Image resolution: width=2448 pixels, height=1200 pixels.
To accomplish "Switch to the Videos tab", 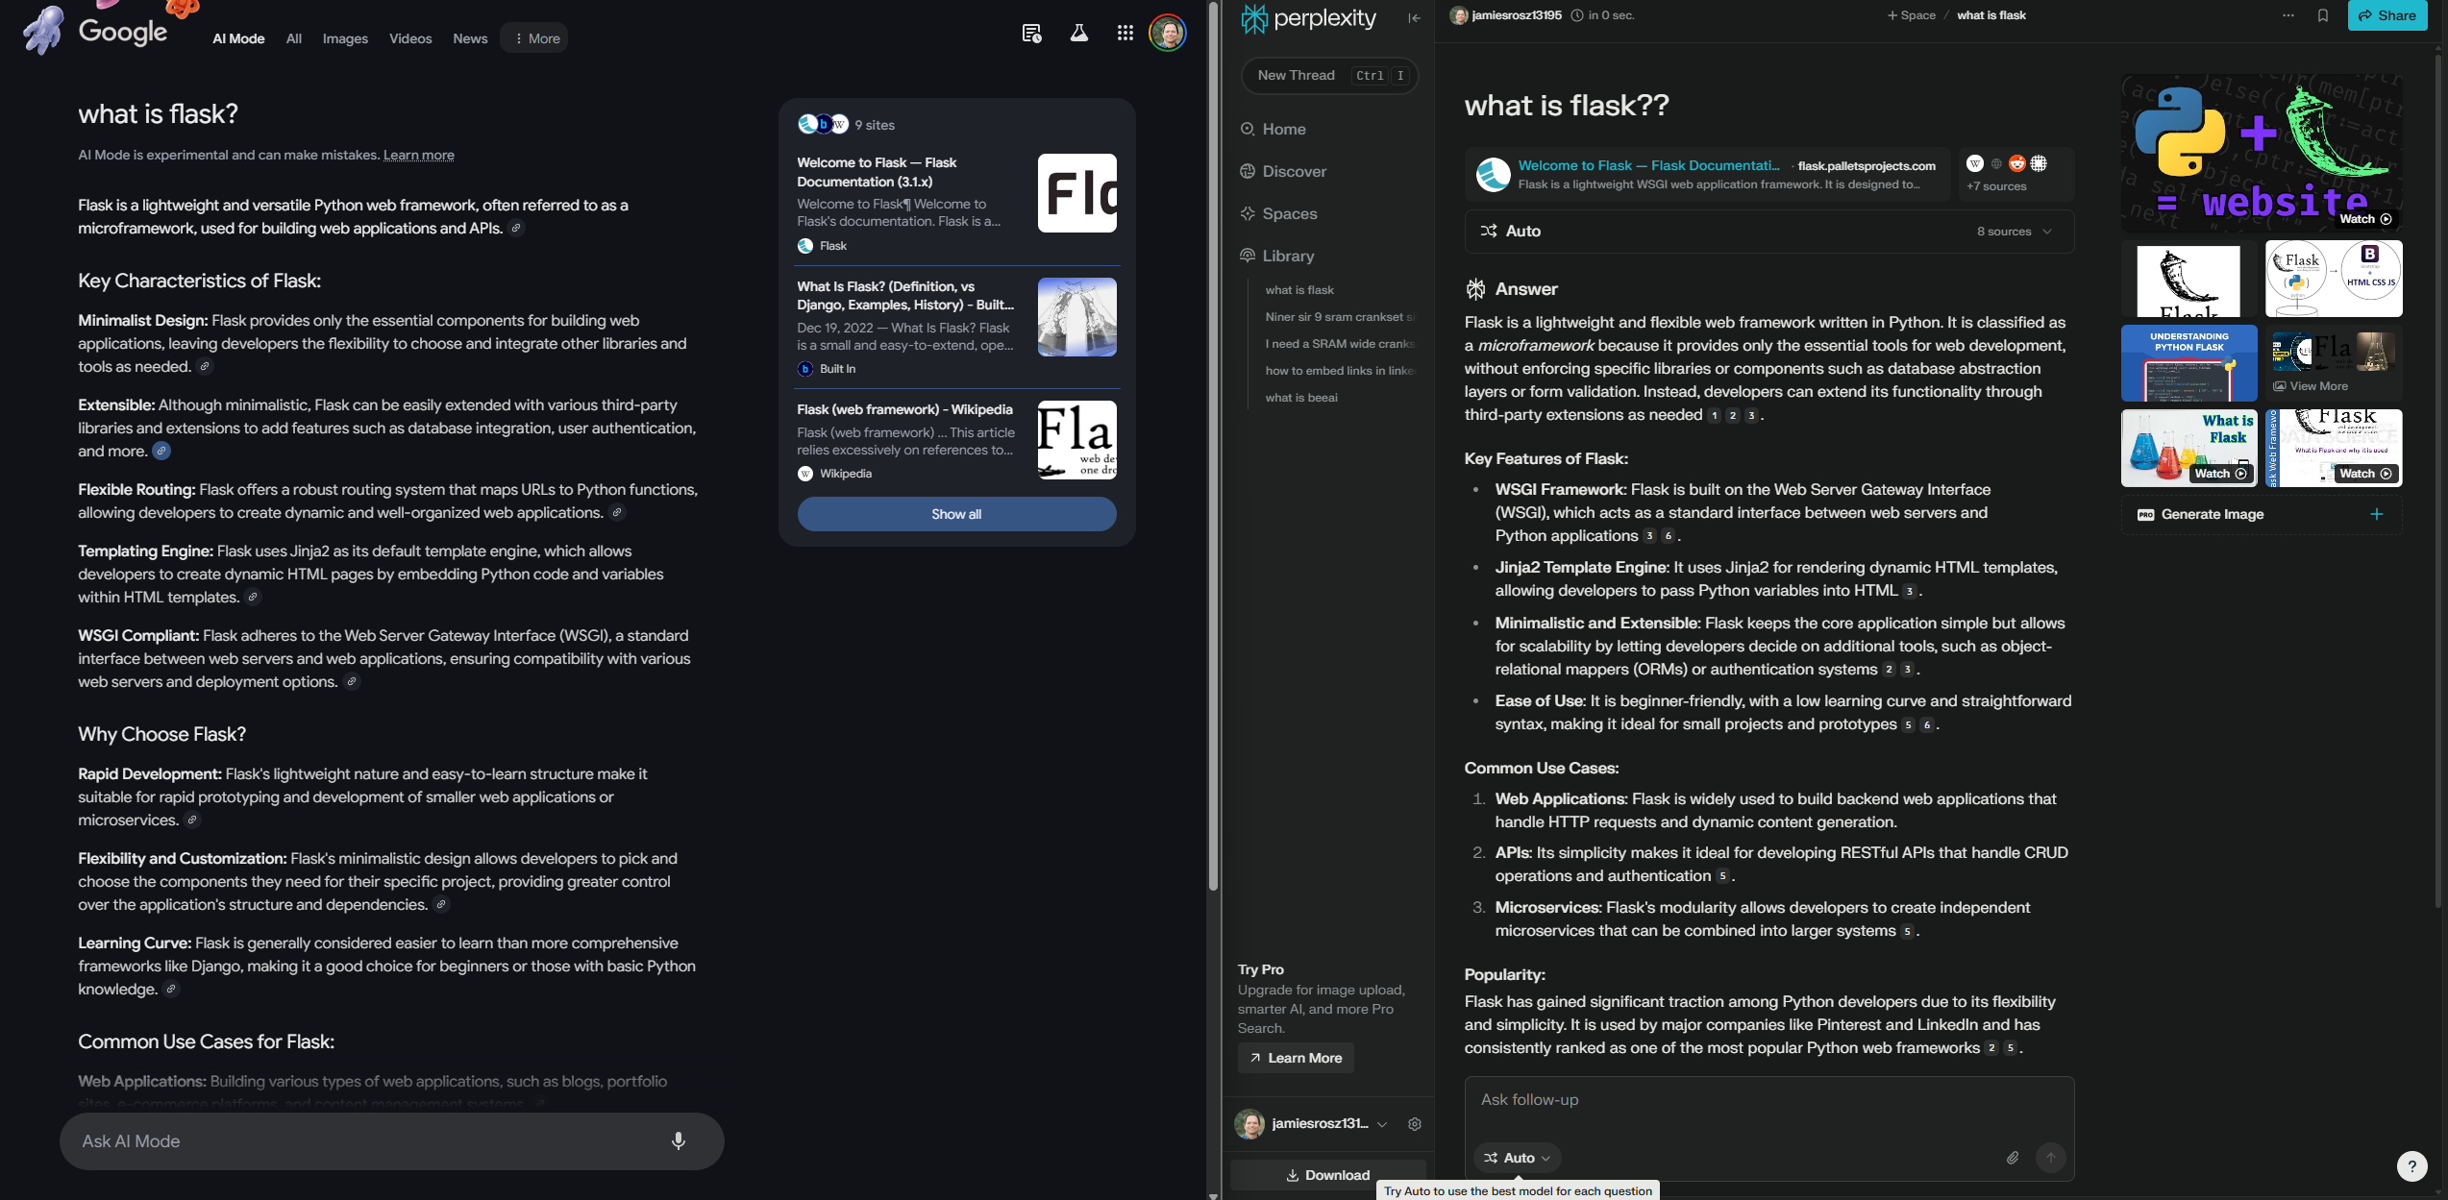I will [410, 38].
